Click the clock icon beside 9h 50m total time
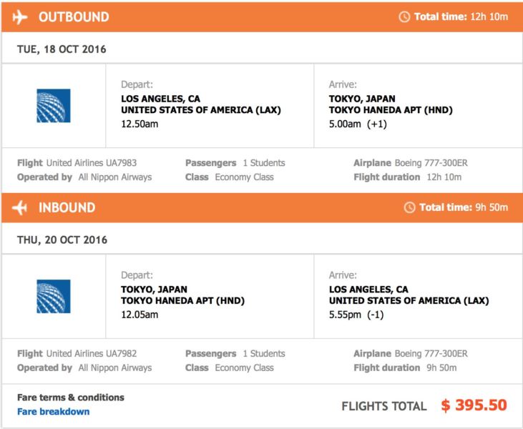523x429 pixels. point(409,207)
